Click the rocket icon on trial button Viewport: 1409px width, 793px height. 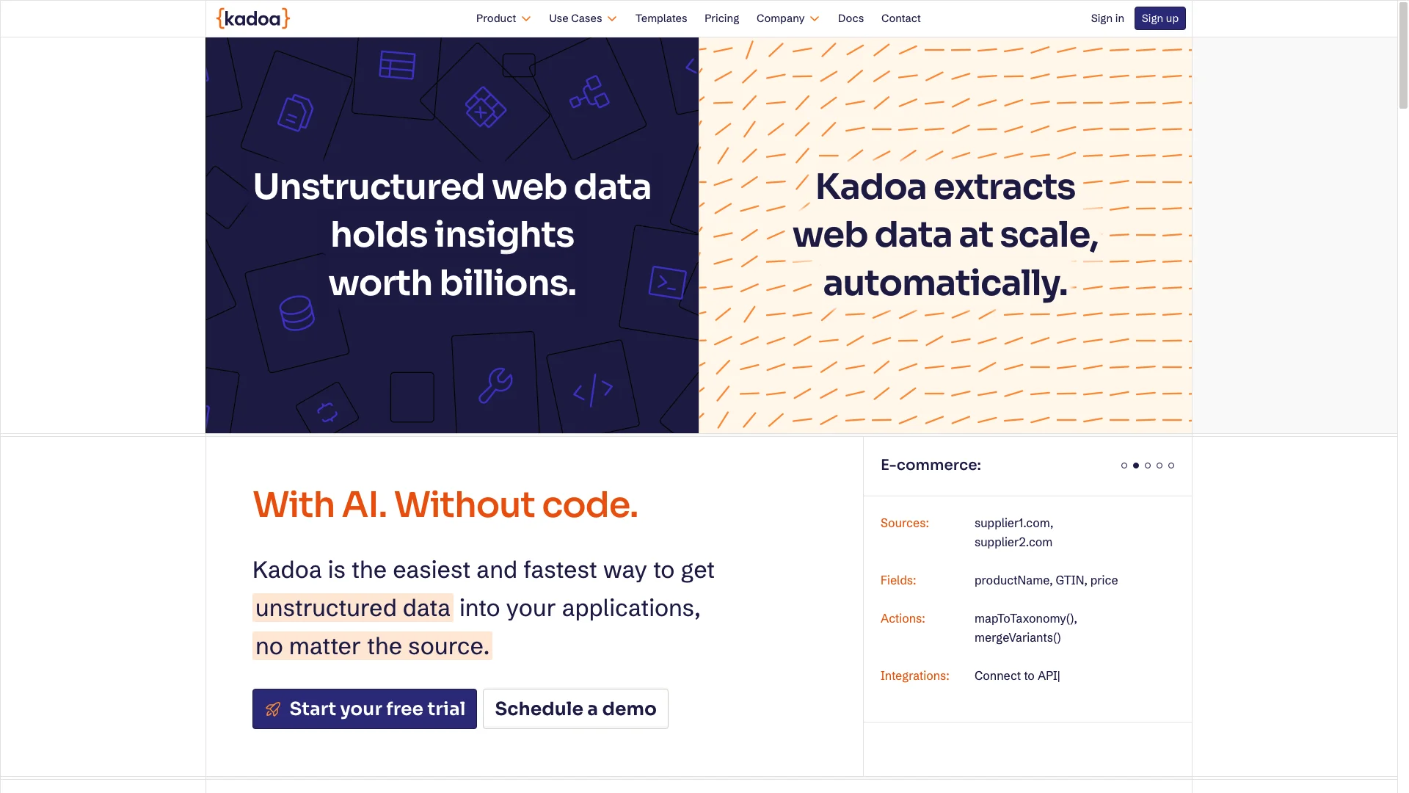(273, 709)
